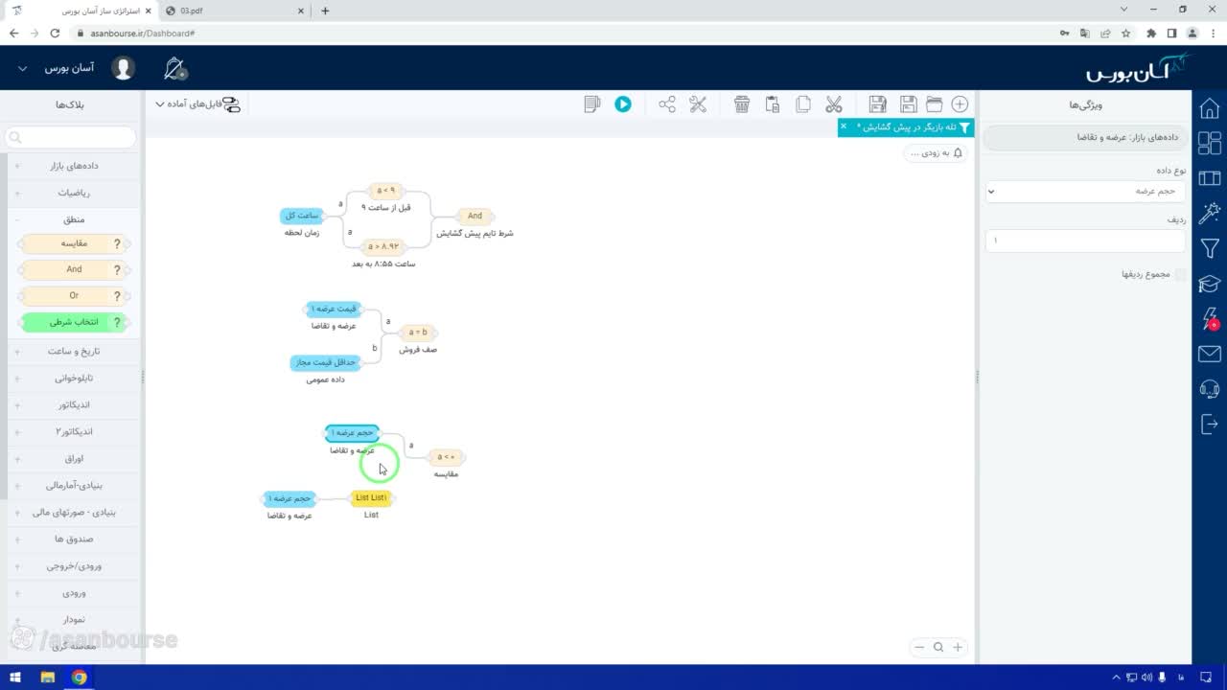Toggle the مجموع ردیفها checkbox

pos(1180,274)
